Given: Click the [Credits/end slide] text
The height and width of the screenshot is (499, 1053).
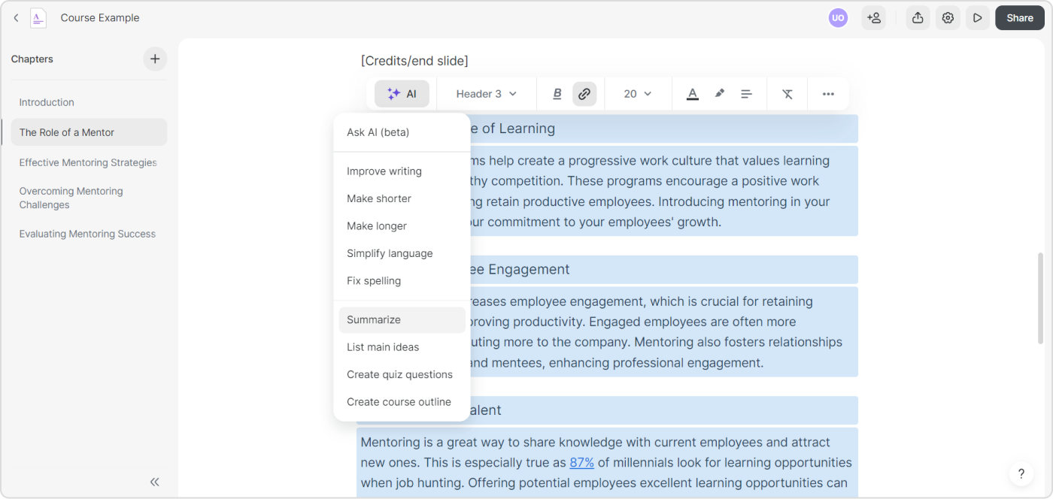Looking at the screenshot, I should 414,61.
